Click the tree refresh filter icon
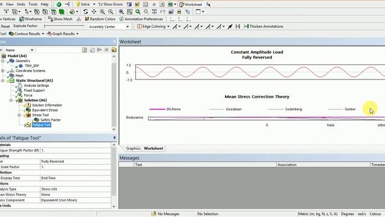The width and height of the screenshot is (385, 217). 84,50
